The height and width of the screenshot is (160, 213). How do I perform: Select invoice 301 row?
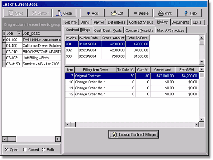point(107,44)
